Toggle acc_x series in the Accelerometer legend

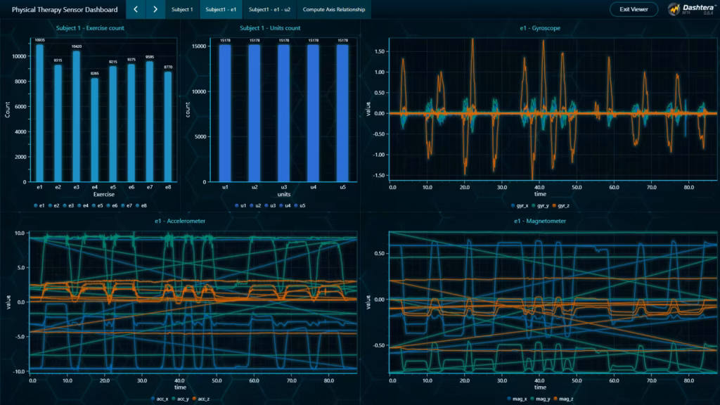click(x=153, y=399)
